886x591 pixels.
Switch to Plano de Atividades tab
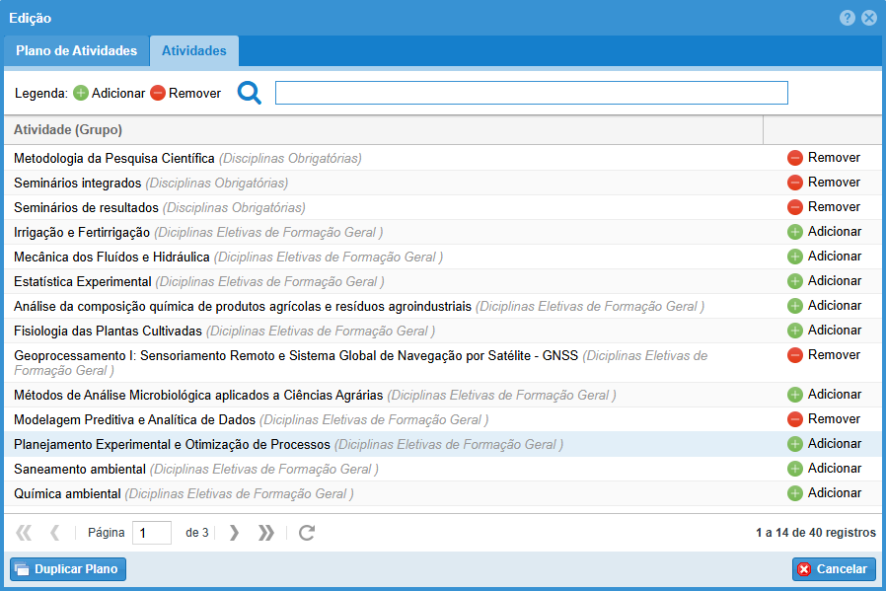coord(76,51)
